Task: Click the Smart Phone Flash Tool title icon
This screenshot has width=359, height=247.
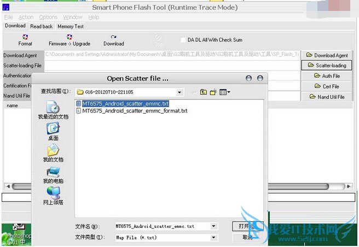Action: (5, 7)
